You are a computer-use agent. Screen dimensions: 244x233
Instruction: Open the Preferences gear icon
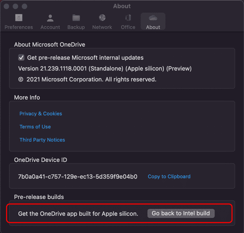pyautogui.click(x=19, y=18)
